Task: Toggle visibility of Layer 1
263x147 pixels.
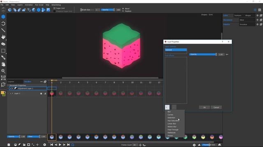Action: pyautogui.click(x=12, y=94)
